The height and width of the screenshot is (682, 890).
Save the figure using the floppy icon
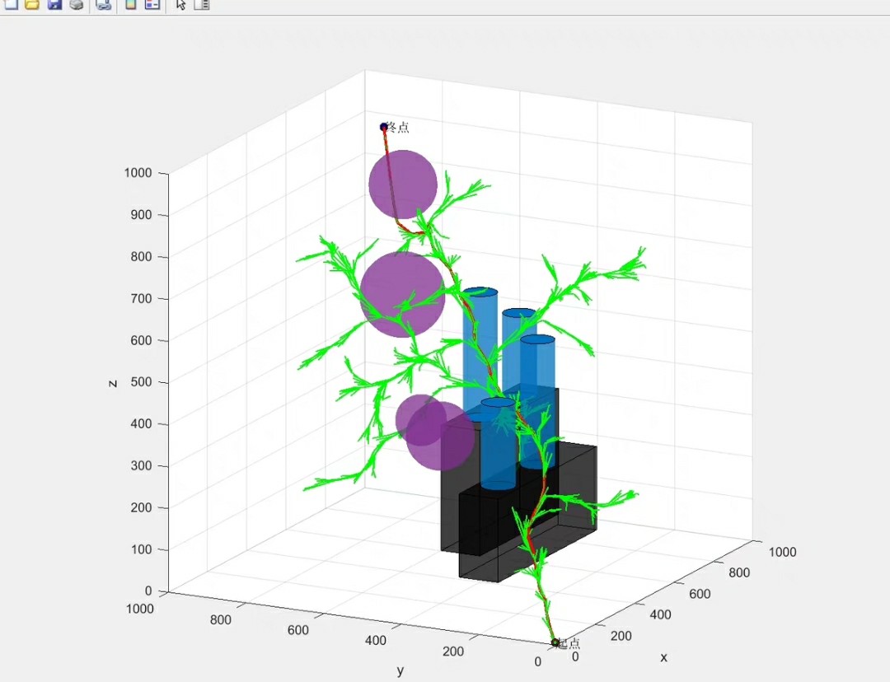tap(54, 5)
